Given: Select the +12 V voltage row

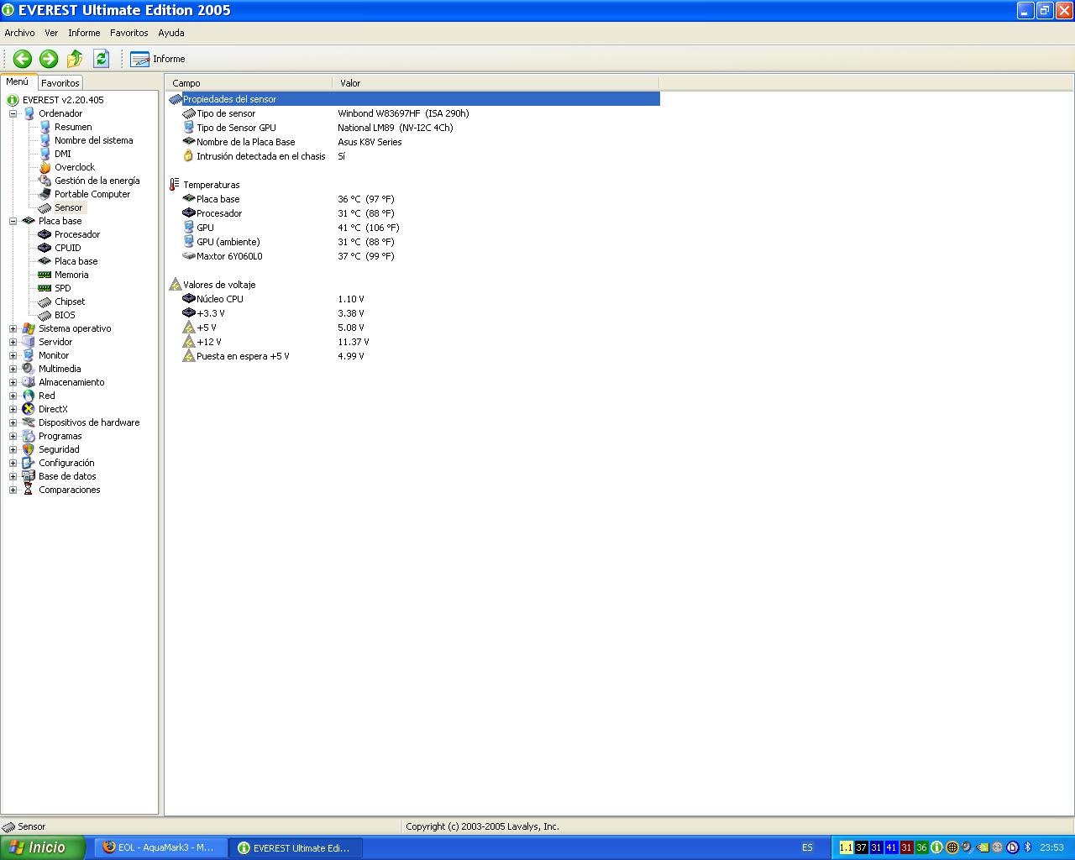Looking at the screenshot, I should (x=414, y=342).
